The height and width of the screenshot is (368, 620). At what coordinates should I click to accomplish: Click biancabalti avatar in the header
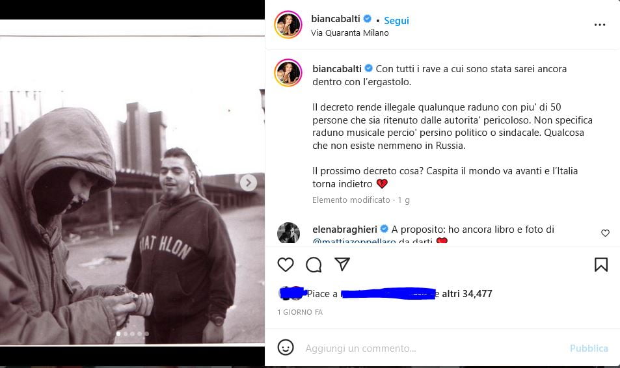(288, 25)
